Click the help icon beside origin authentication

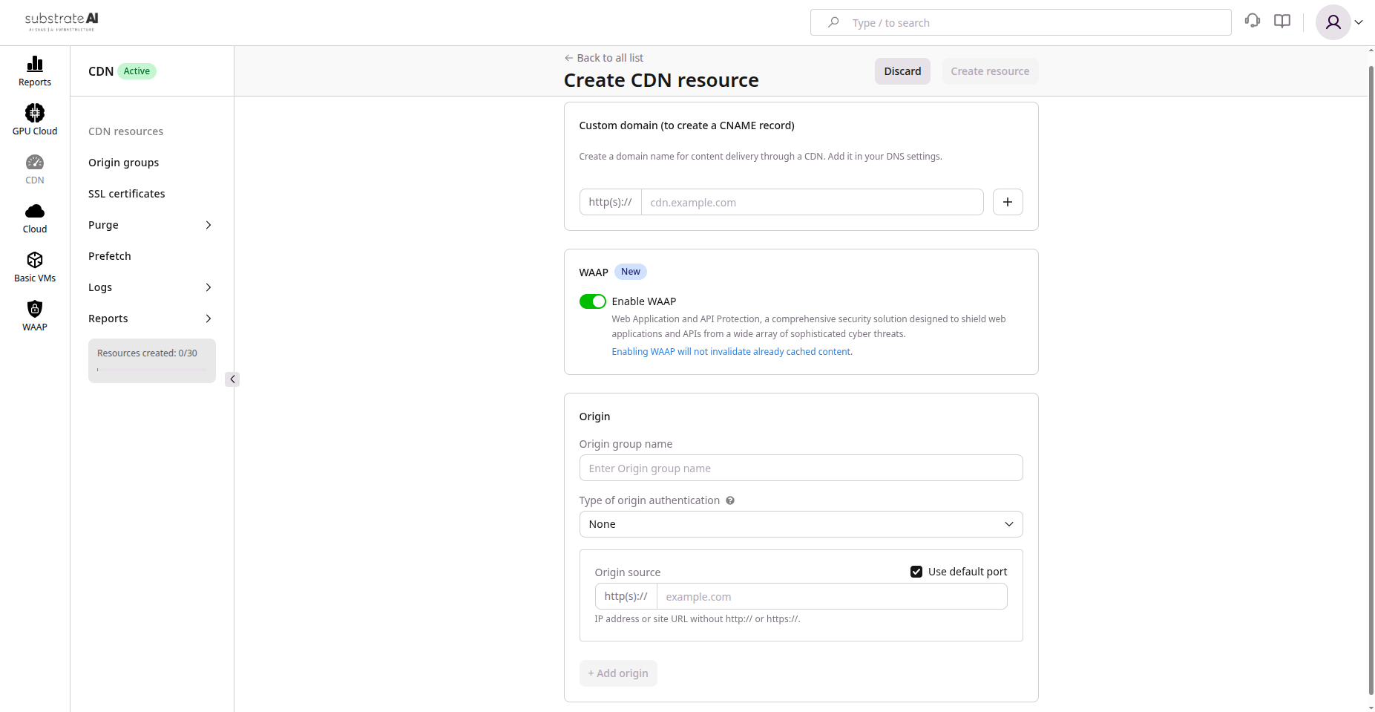click(730, 500)
